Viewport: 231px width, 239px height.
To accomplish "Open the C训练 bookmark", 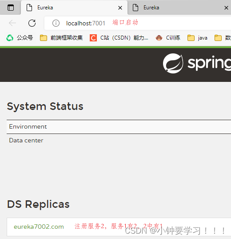I will [x=168, y=38].
